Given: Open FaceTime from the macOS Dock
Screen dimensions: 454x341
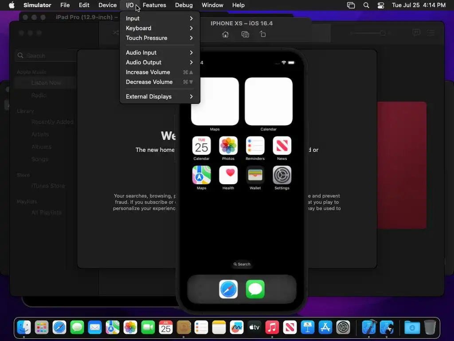Looking at the screenshot, I should click(148, 328).
